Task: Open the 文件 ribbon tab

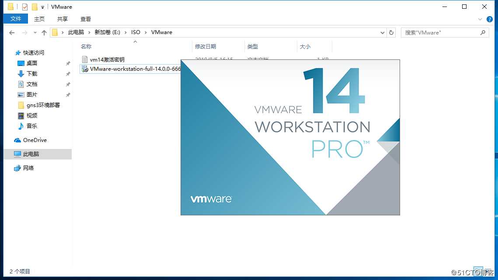Action: (16, 19)
